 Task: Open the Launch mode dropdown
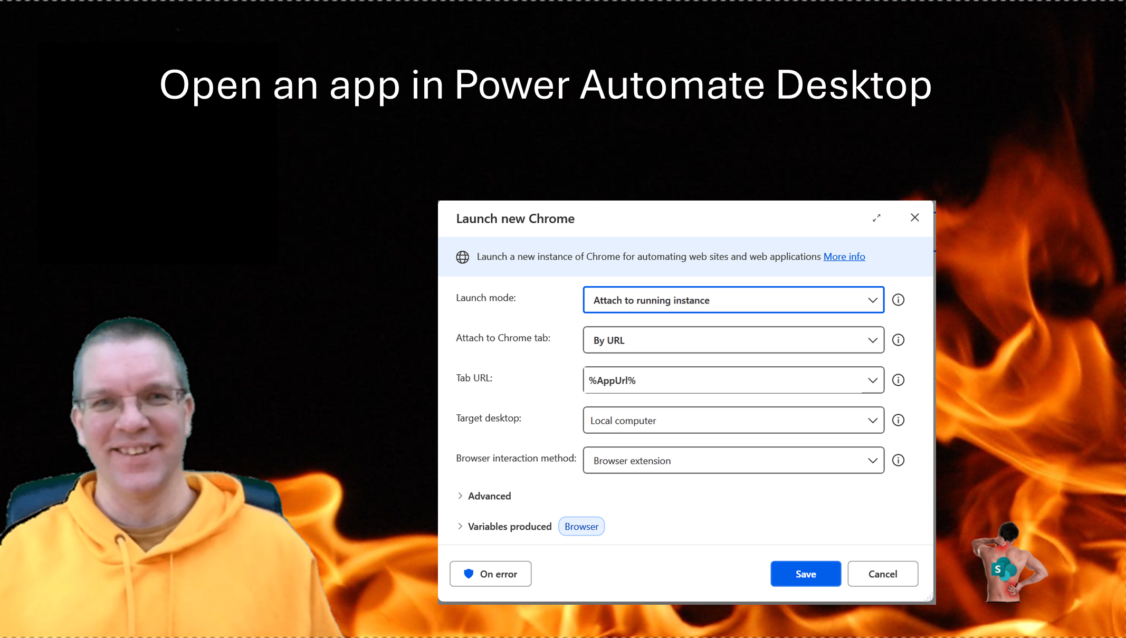[872, 300]
